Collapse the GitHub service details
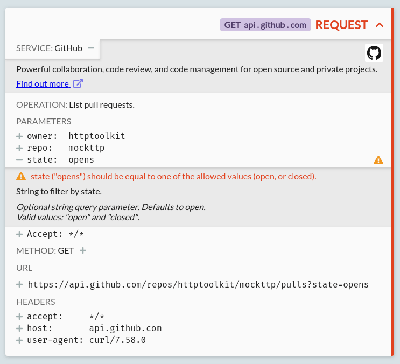 (91, 48)
